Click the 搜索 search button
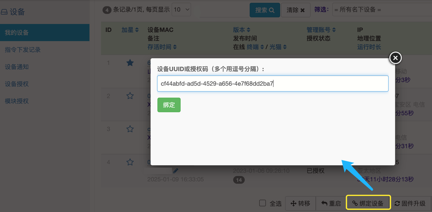The height and width of the screenshot is (212, 432). [265, 10]
